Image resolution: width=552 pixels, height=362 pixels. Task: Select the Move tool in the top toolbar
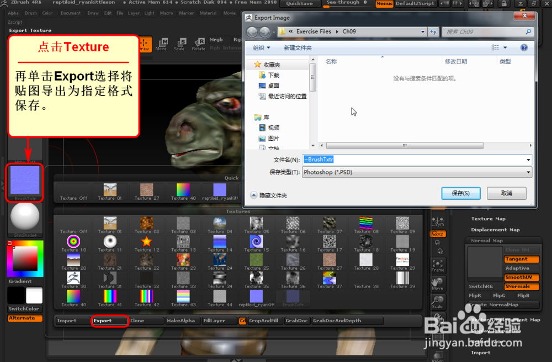click(161, 45)
